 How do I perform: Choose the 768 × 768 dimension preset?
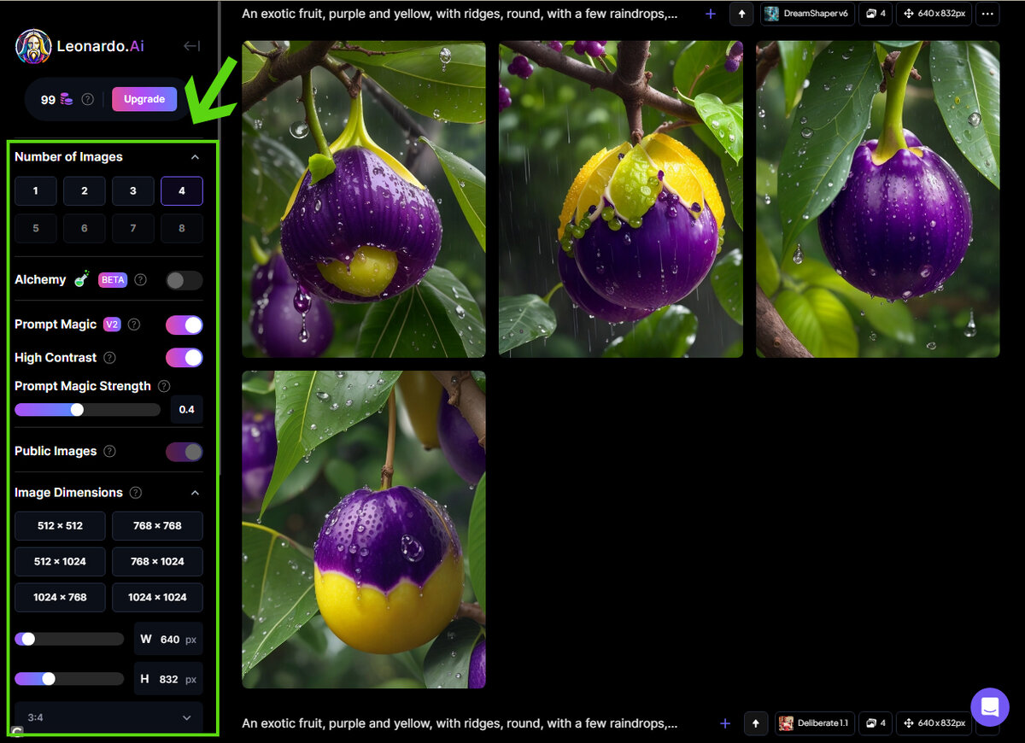point(157,526)
